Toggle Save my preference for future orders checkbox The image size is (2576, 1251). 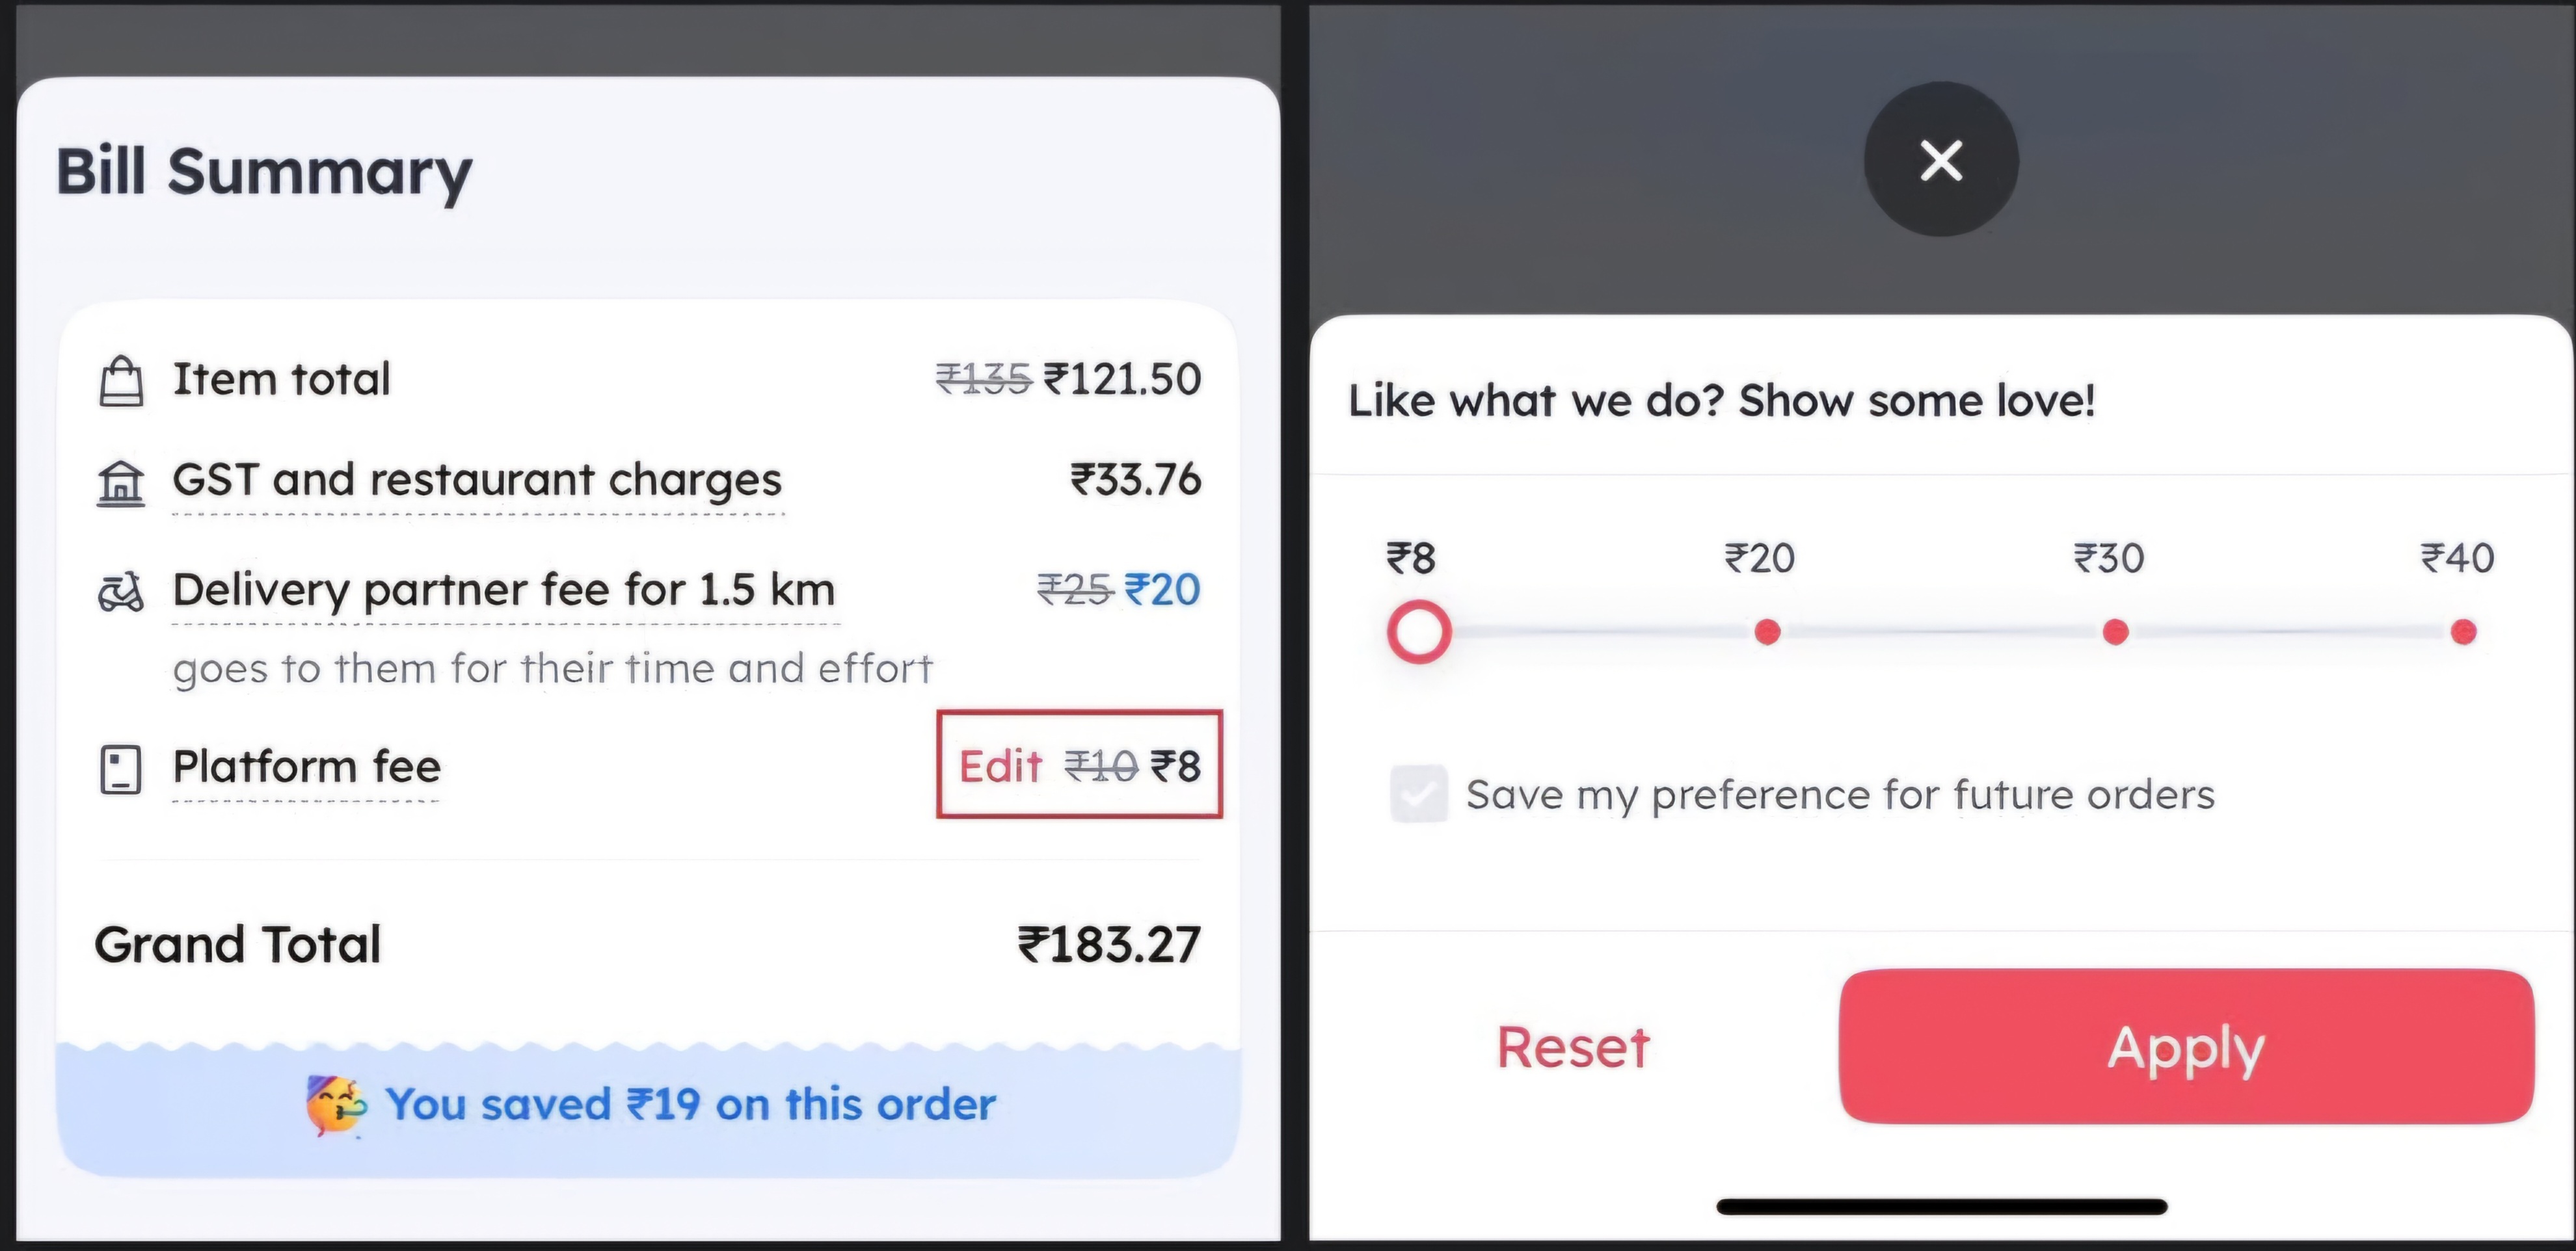pos(1418,795)
